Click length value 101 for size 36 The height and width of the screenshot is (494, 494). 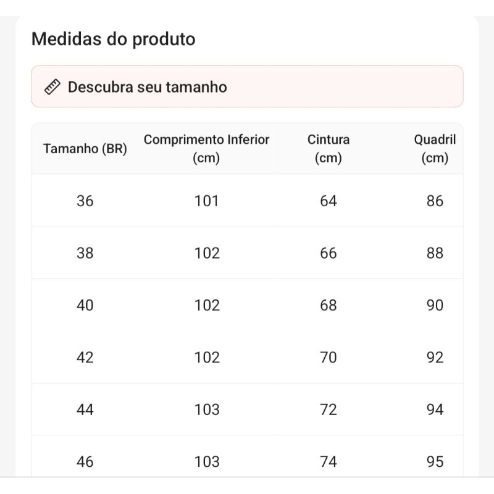click(206, 201)
